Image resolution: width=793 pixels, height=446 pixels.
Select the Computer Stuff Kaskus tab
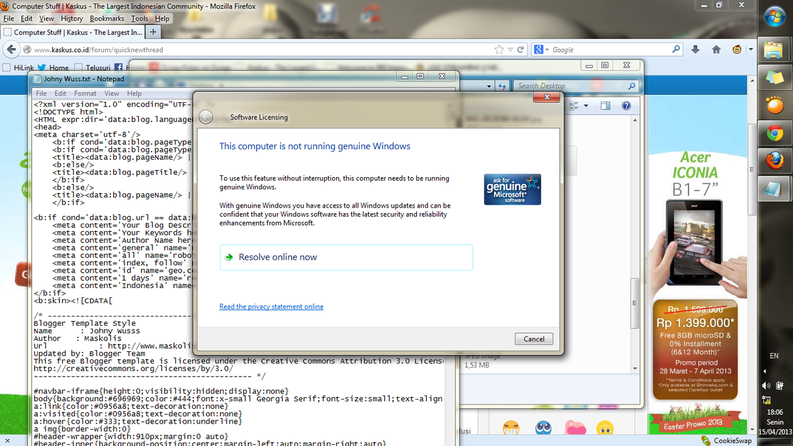(x=72, y=32)
